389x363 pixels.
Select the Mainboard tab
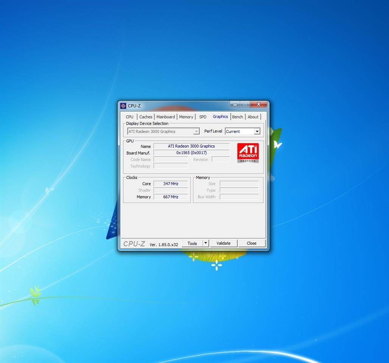[165, 117]
